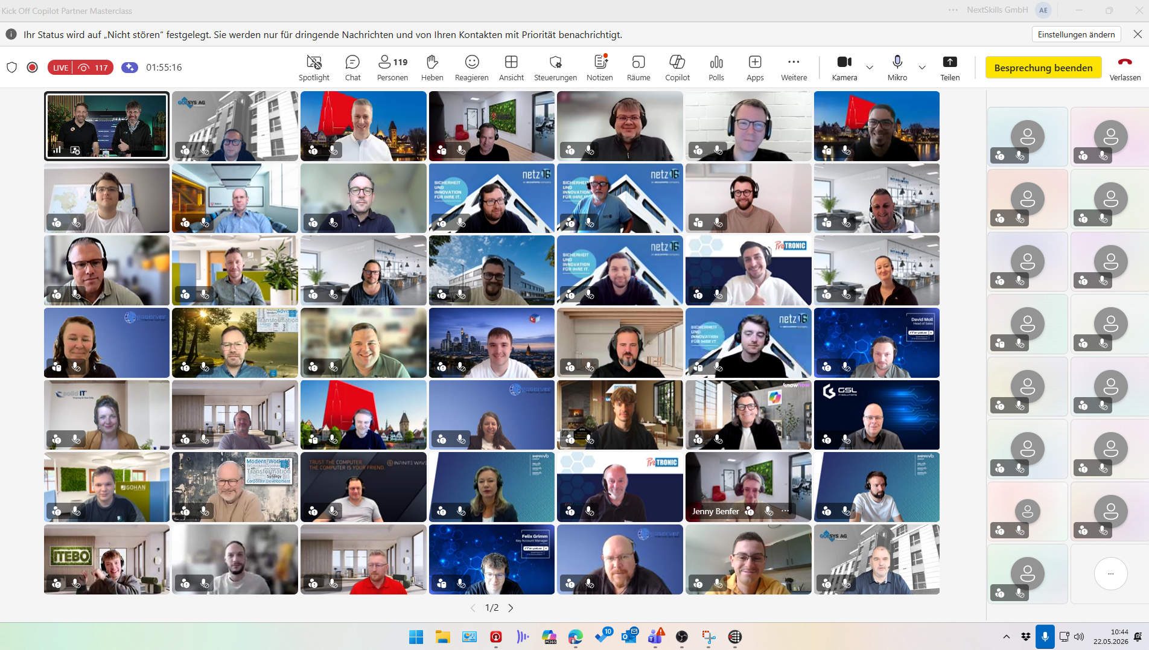Click the purple AI sparkle badge
This screenshot has width=1149, height=650.
click(x=130, y=67)
